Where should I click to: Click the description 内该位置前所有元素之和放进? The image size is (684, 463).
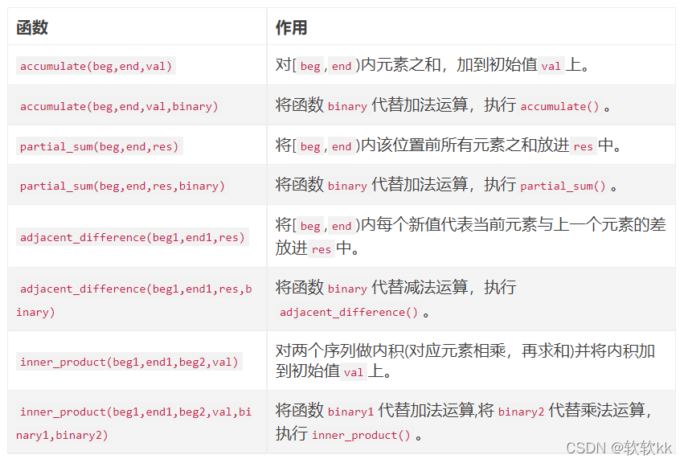coord(465,145)
